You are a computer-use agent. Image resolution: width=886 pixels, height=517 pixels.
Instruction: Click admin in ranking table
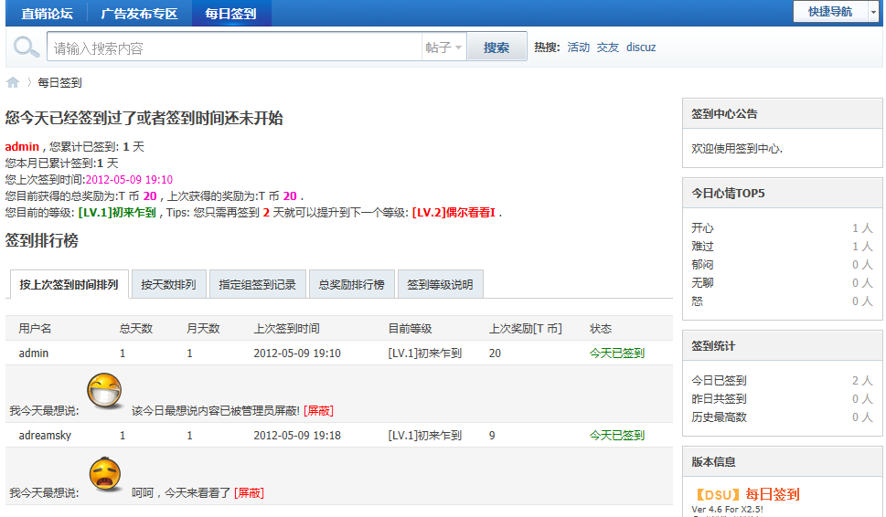click(33, 353)
